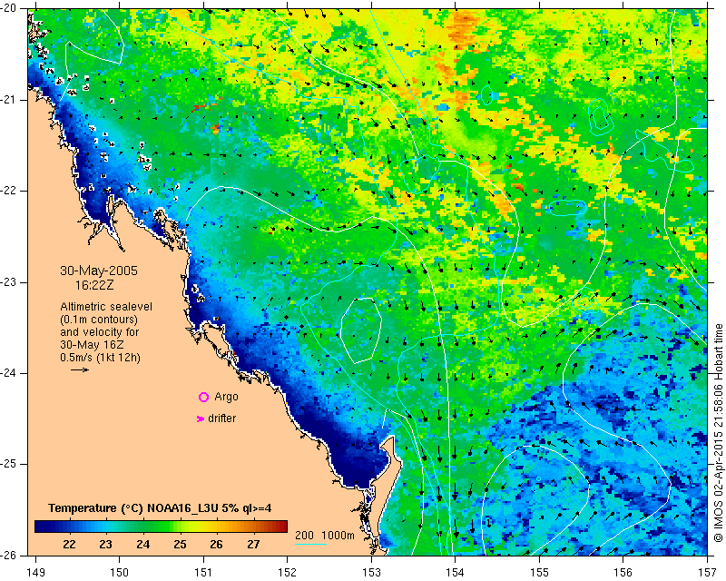Image resolution: width=726 pixels, height=581 pixels.
Task: Click the magenta Argo circle legend icon
Action: click(203, 397)
